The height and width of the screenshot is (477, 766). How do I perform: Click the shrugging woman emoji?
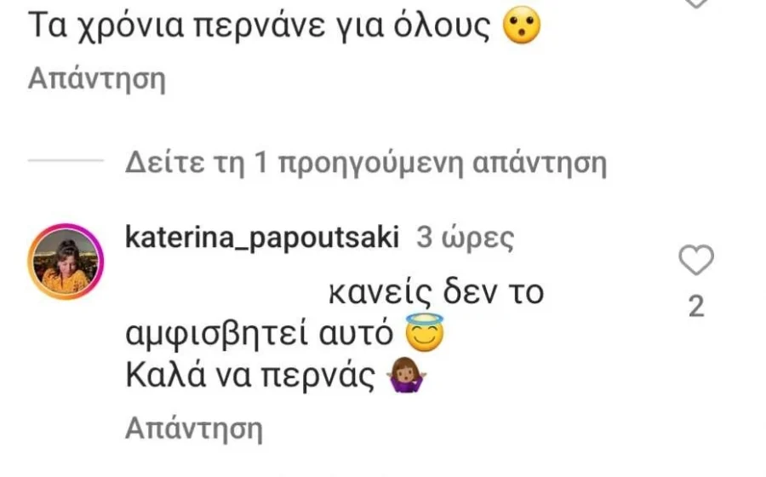point(407,376)
